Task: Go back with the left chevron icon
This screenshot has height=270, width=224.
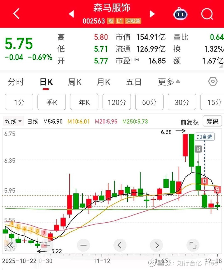Action: (16, 13)
